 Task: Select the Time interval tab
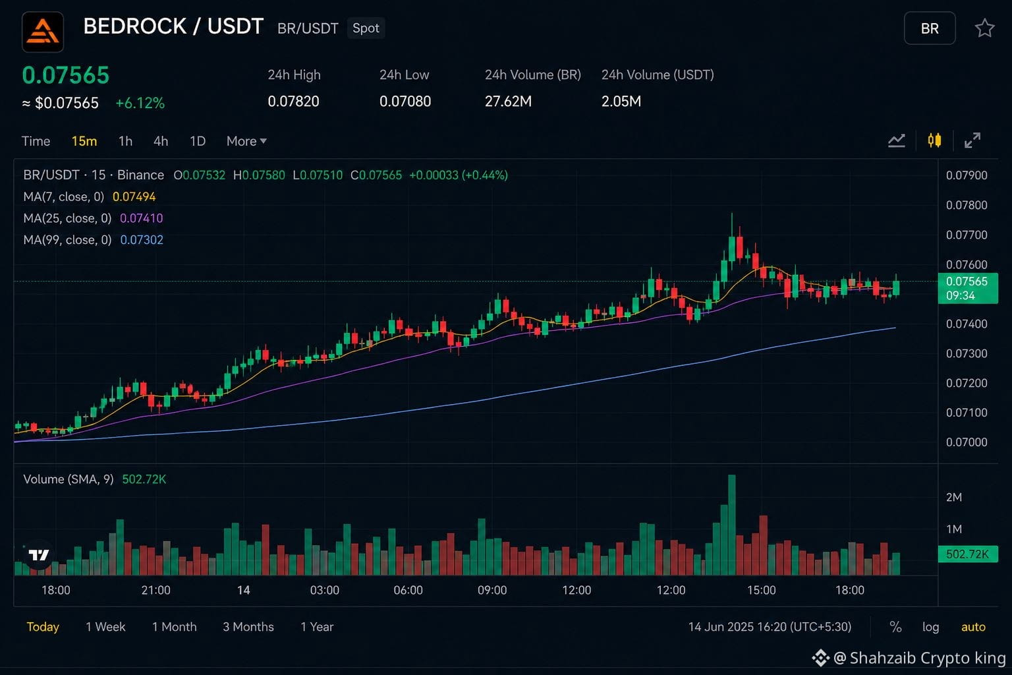tap(36, 141)
